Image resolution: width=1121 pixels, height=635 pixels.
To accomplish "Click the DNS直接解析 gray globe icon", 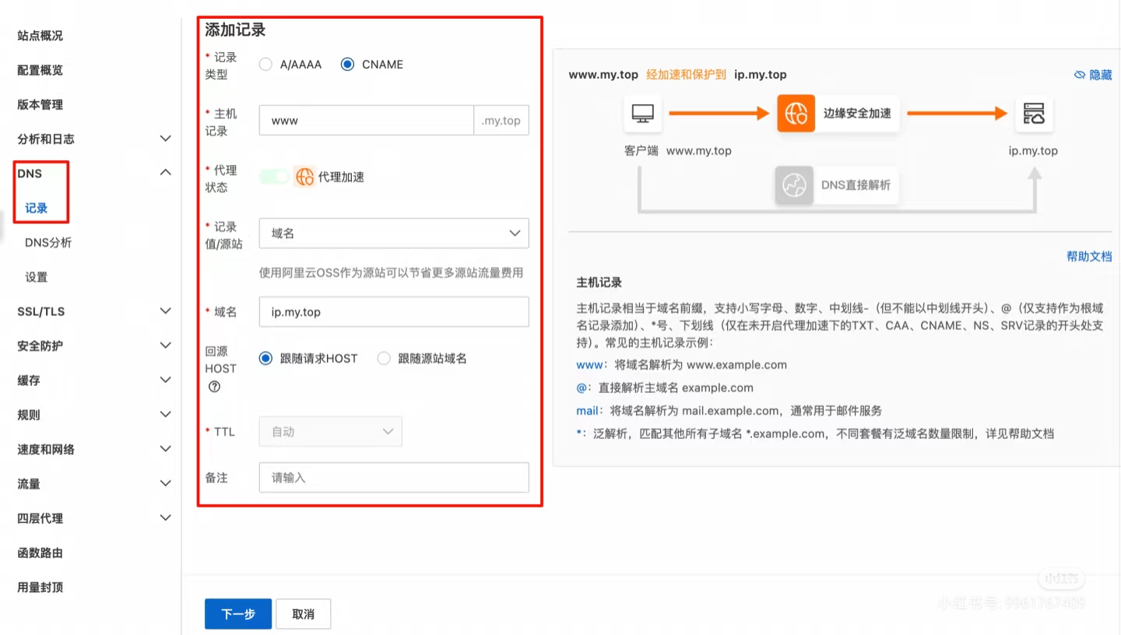I will click(793, 186).
